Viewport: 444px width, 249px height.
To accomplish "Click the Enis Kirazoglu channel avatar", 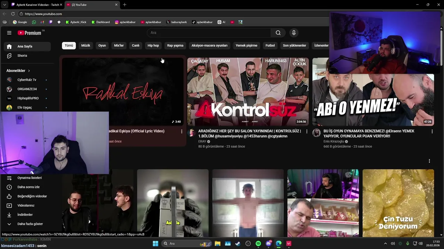I will pos(316,133).
